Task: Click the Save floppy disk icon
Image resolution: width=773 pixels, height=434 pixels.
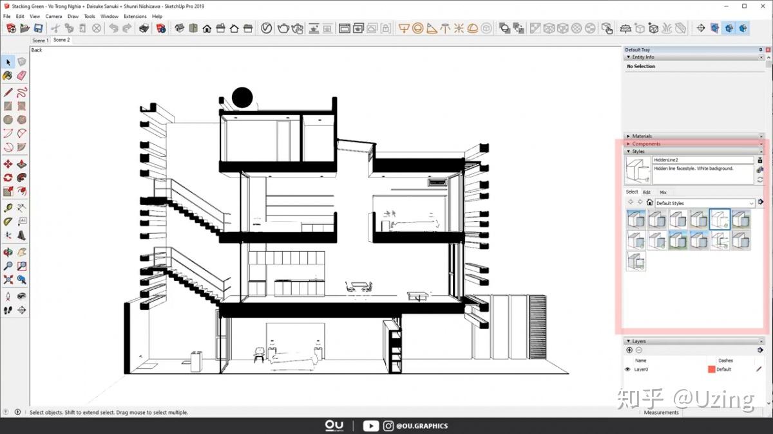Action: (38, 28)
